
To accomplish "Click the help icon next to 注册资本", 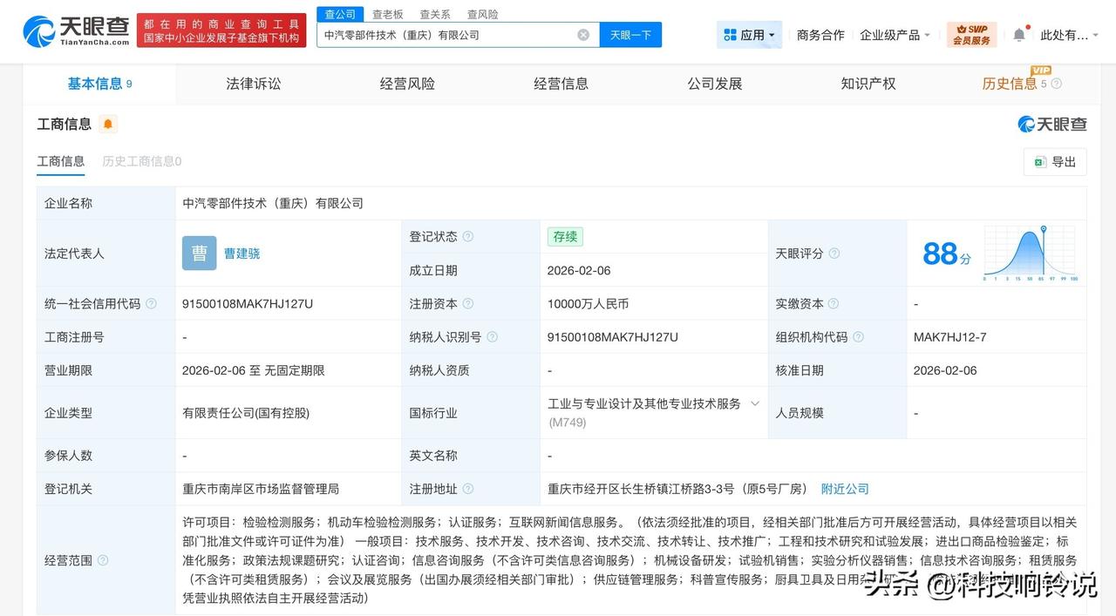I will (x=469, y=303).
